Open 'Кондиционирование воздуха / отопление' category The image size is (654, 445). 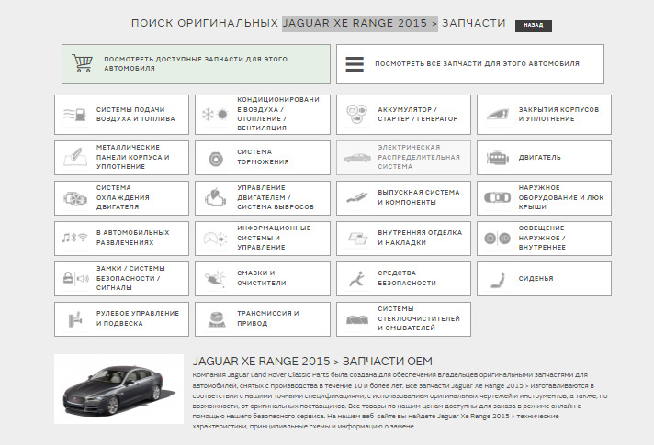click(x=263, y=114)
